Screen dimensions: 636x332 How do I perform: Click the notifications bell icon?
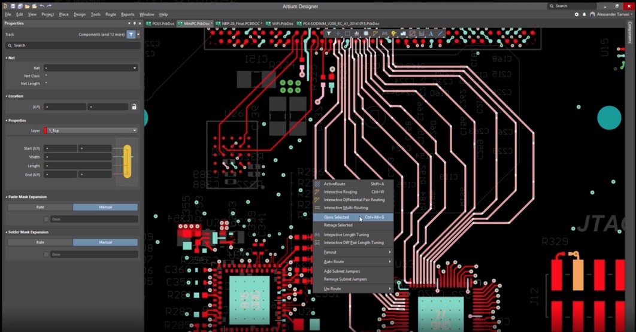click(x=584, y=14)
